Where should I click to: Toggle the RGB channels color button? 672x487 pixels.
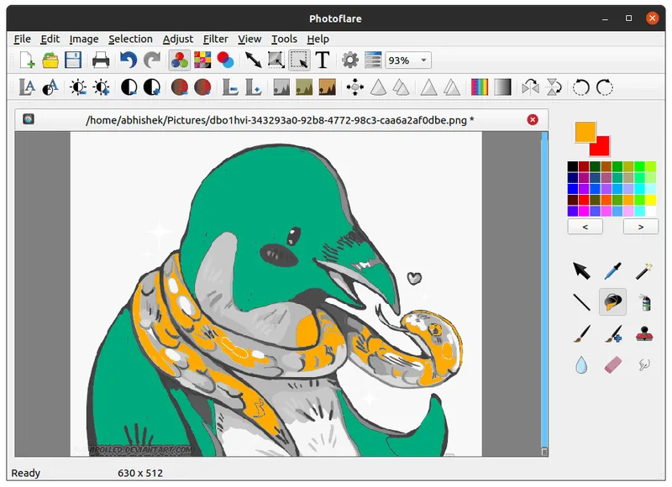point(179,60)
